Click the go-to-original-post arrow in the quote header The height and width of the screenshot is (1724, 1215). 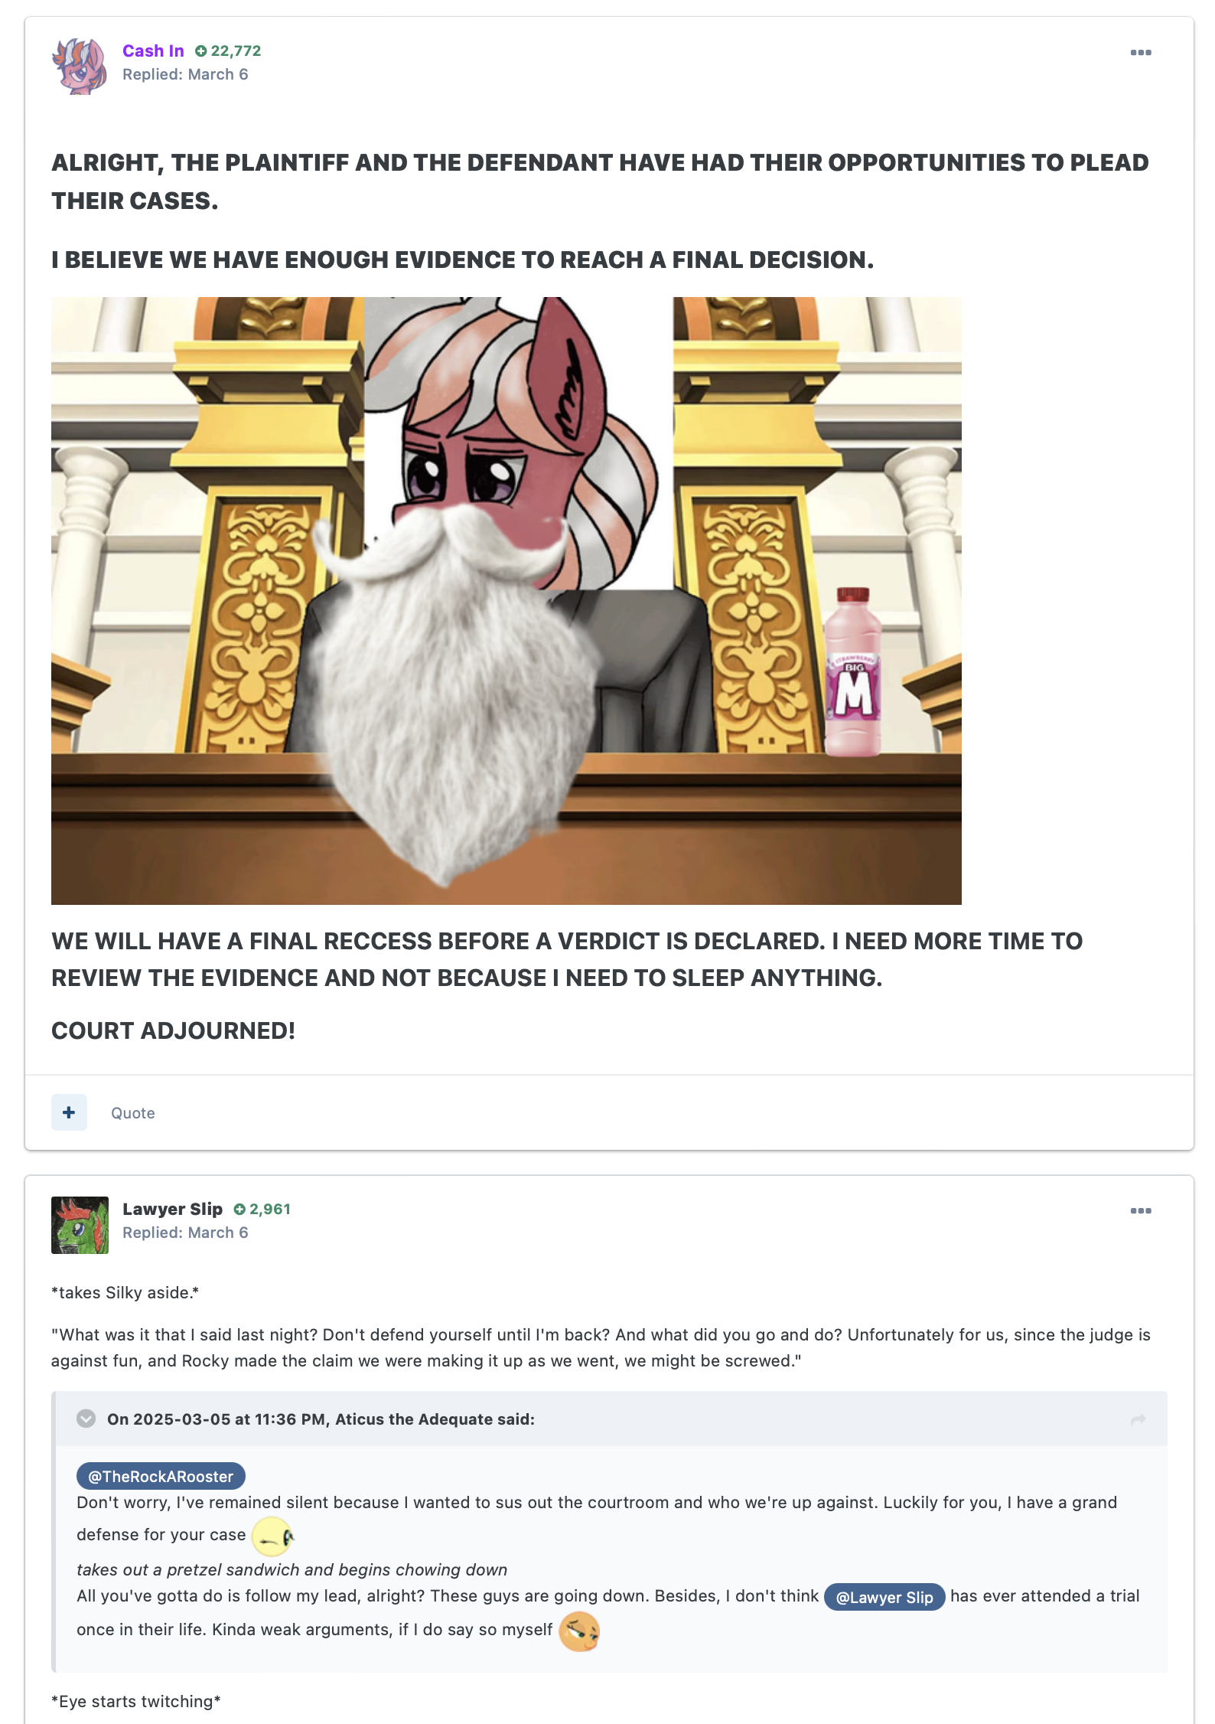(x=1138, y=1419)
